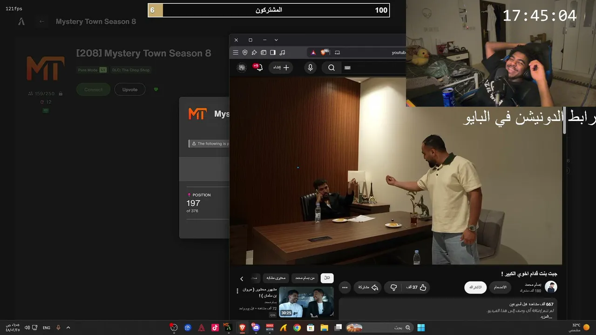Image resolution: width=596 pixels, height=335 pixels.
Task: Open options menu for مشهور محظور video
Action: (237, 291)
